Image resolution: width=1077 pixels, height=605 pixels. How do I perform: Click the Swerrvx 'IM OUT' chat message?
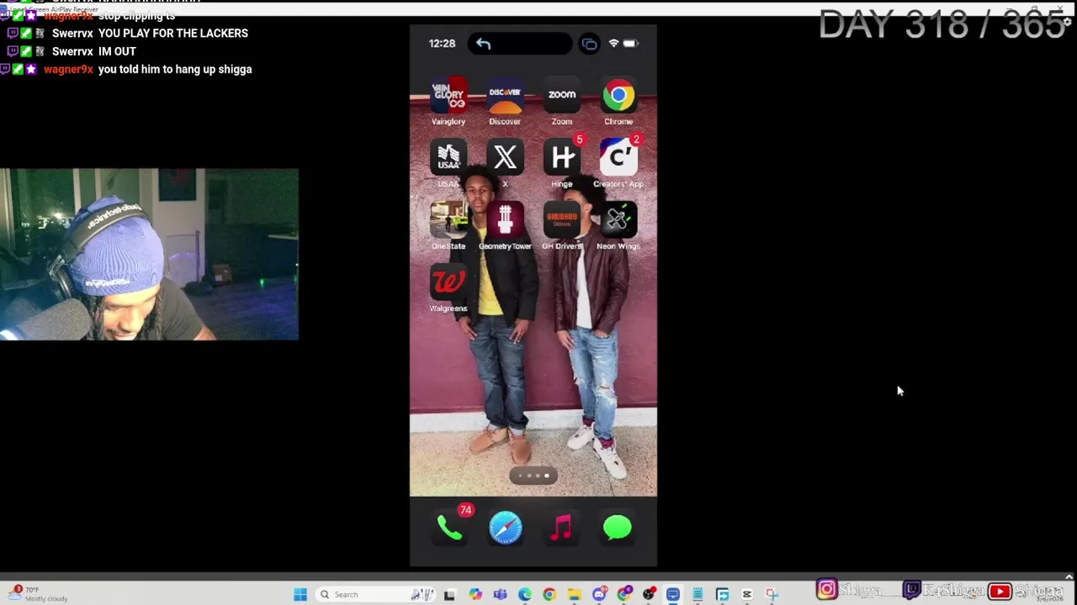click(117, 51)
